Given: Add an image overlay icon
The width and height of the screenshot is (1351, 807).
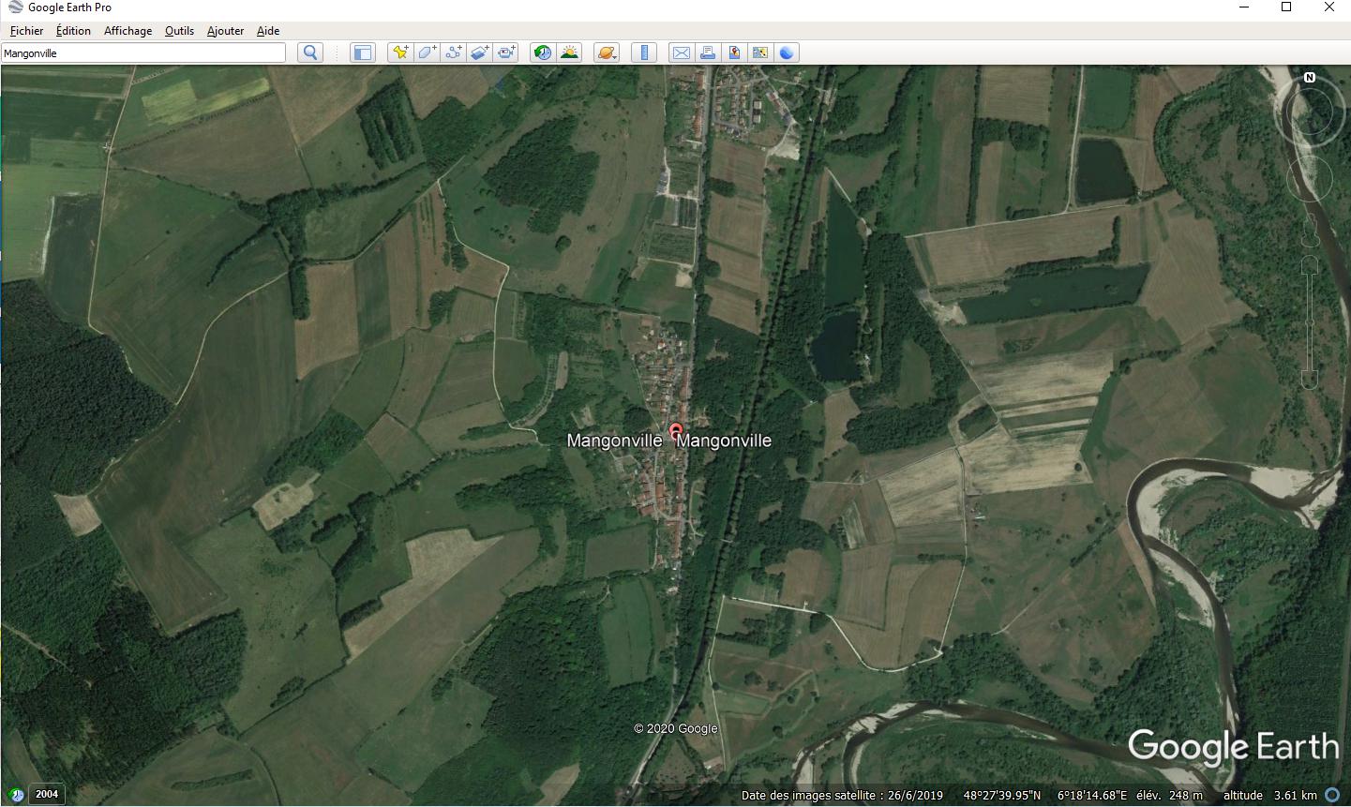Looking at the screenshot, I should click(x=479, y=52).
